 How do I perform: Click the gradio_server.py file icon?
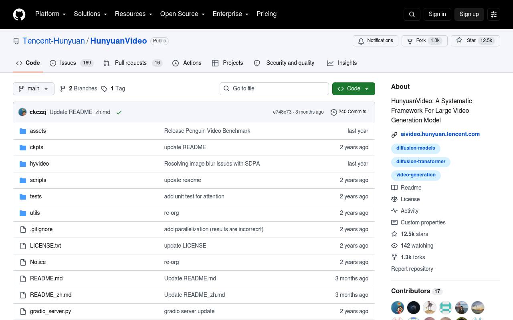pos(23,312)
